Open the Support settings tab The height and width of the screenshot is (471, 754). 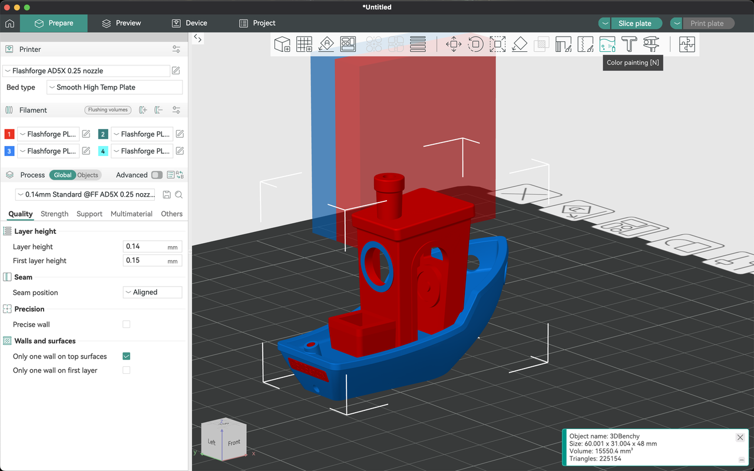click(x=90, y=214)
